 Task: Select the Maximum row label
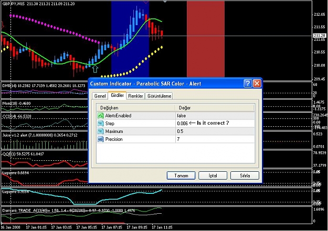tap(114, 131)
